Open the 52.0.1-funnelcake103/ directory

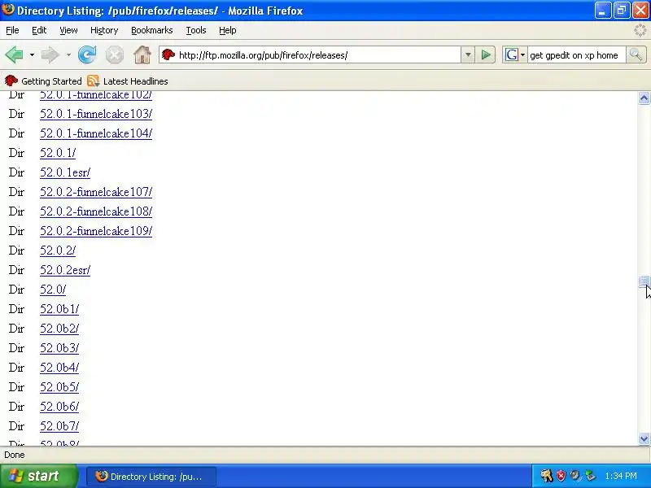coord(96,114)
